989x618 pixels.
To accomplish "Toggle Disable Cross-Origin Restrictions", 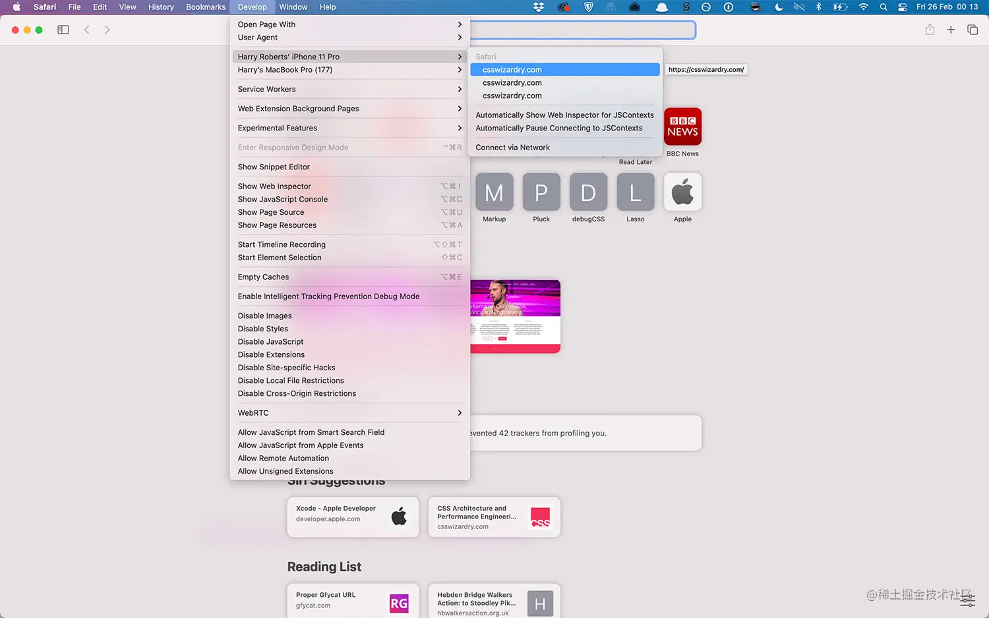I will (x=349, y=393).
